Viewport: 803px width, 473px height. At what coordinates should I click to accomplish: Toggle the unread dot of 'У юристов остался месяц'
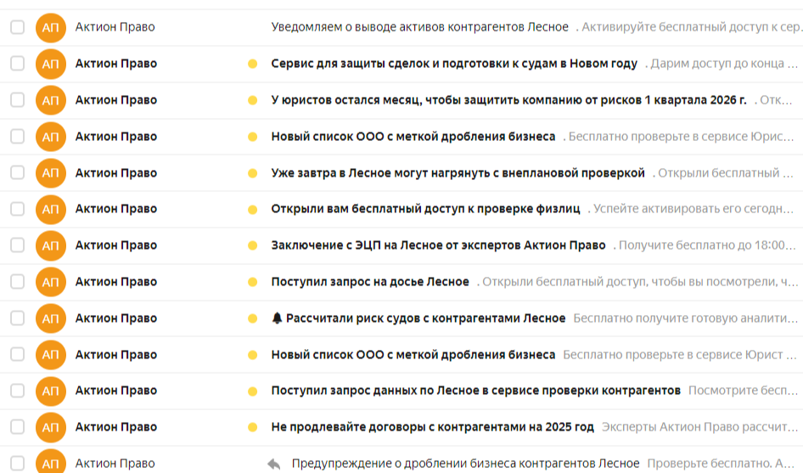252,100
